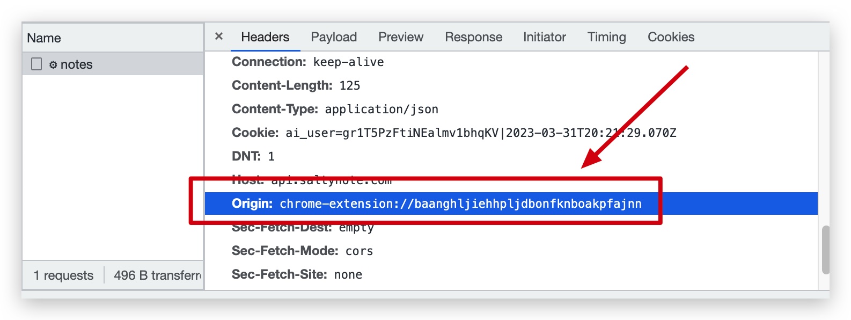The width and height of the screenshot is (851, 320).
Task: Close the request details panel
Action: [219, 36]
